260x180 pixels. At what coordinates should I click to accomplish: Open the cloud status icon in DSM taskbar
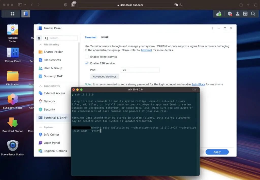pos(219,14)
